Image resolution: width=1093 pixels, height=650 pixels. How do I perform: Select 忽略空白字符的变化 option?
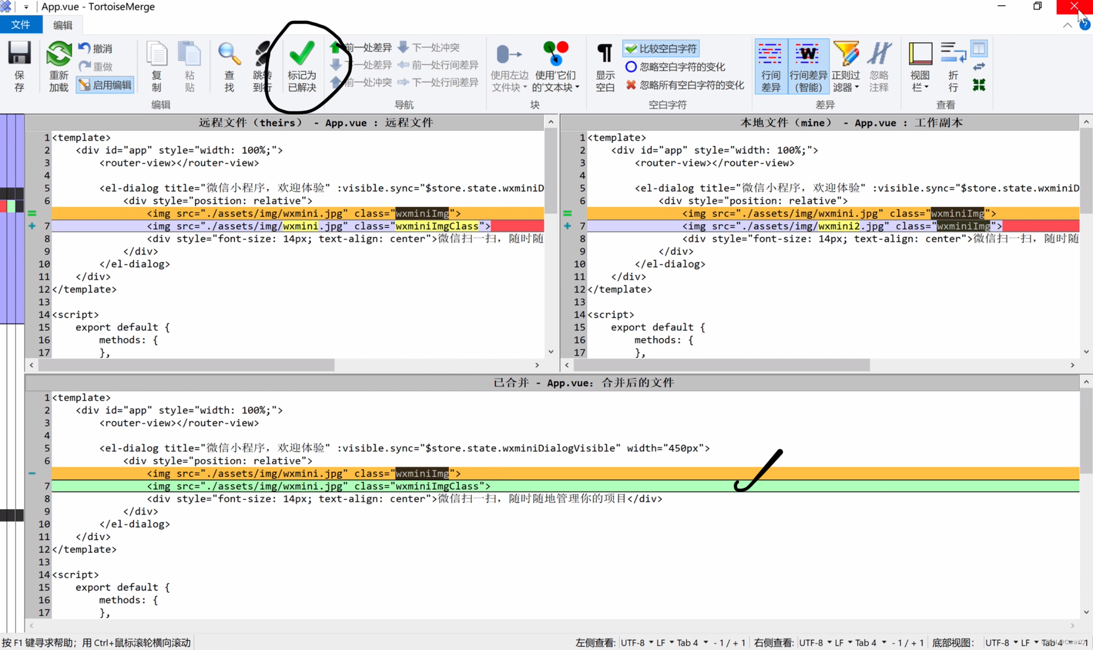point(676,67)
